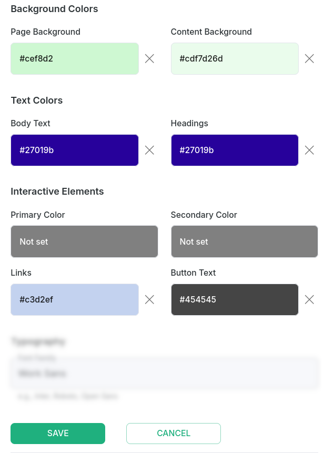Image resolution: width=324 pixels, height=453 pixels.
Task: Reset the Headings color with X
Action: click(x=309, y=150)
